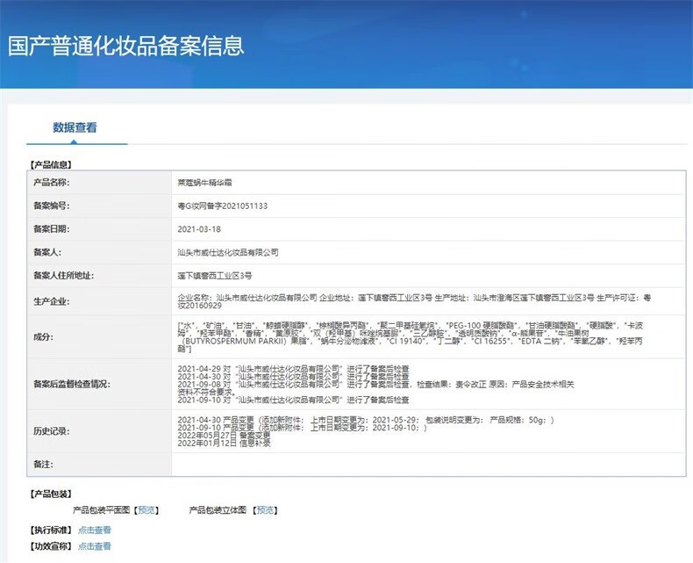
Task: Click the 【功效宣称】 label
Action: 51,546
